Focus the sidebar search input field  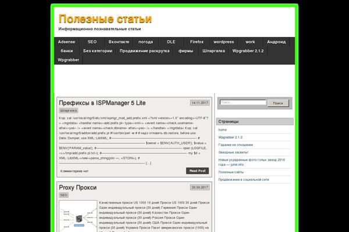(243, 103)
